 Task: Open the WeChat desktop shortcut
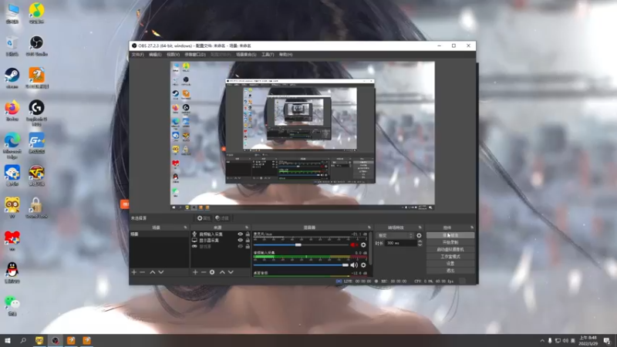tap(12, 305)
